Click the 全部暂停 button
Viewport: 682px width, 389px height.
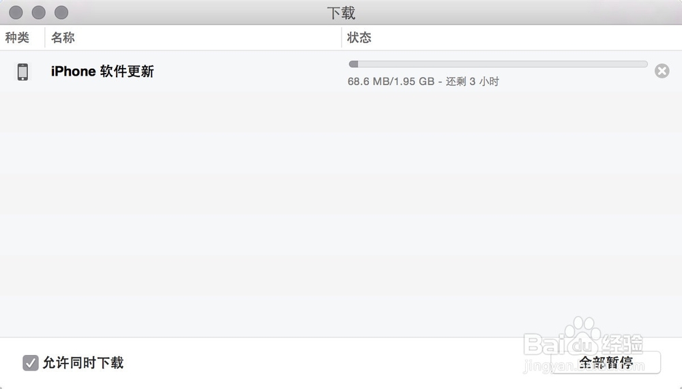pos(606,362)
